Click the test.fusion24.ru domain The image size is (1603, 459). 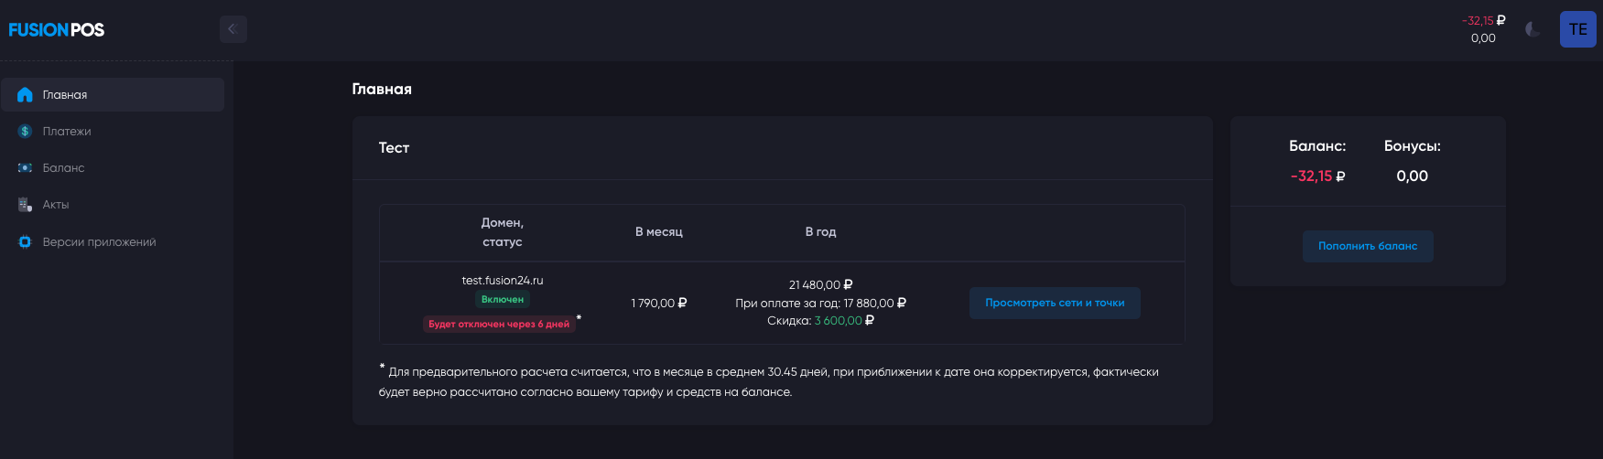pyautogui.click(x=503, y=281)
